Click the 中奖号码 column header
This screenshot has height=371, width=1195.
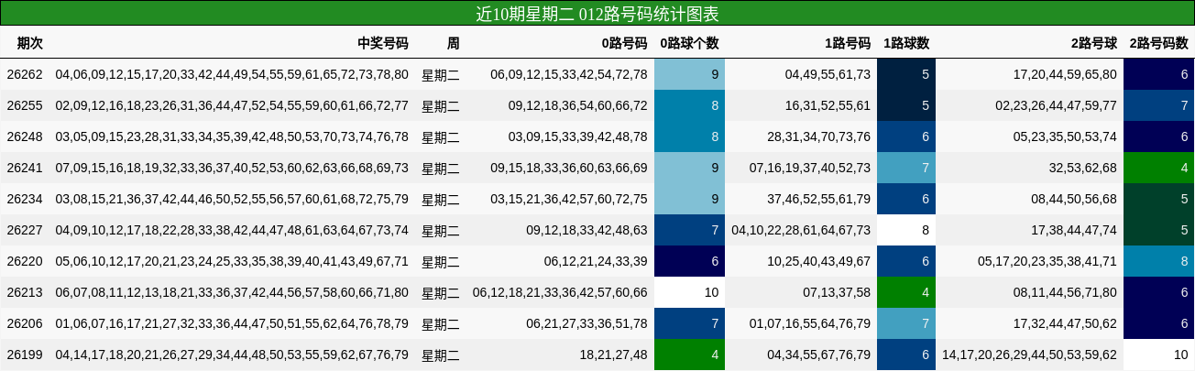383,43
